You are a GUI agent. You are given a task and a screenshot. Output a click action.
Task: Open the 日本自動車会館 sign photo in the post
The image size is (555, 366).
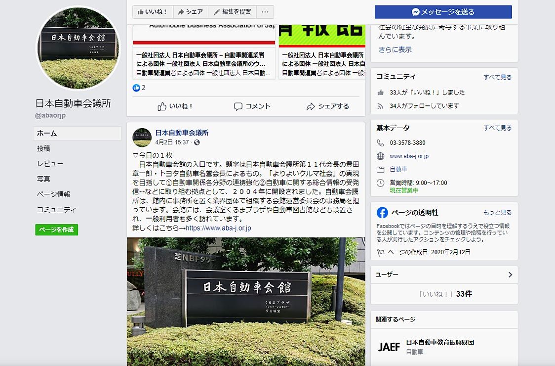coord(246,301)
